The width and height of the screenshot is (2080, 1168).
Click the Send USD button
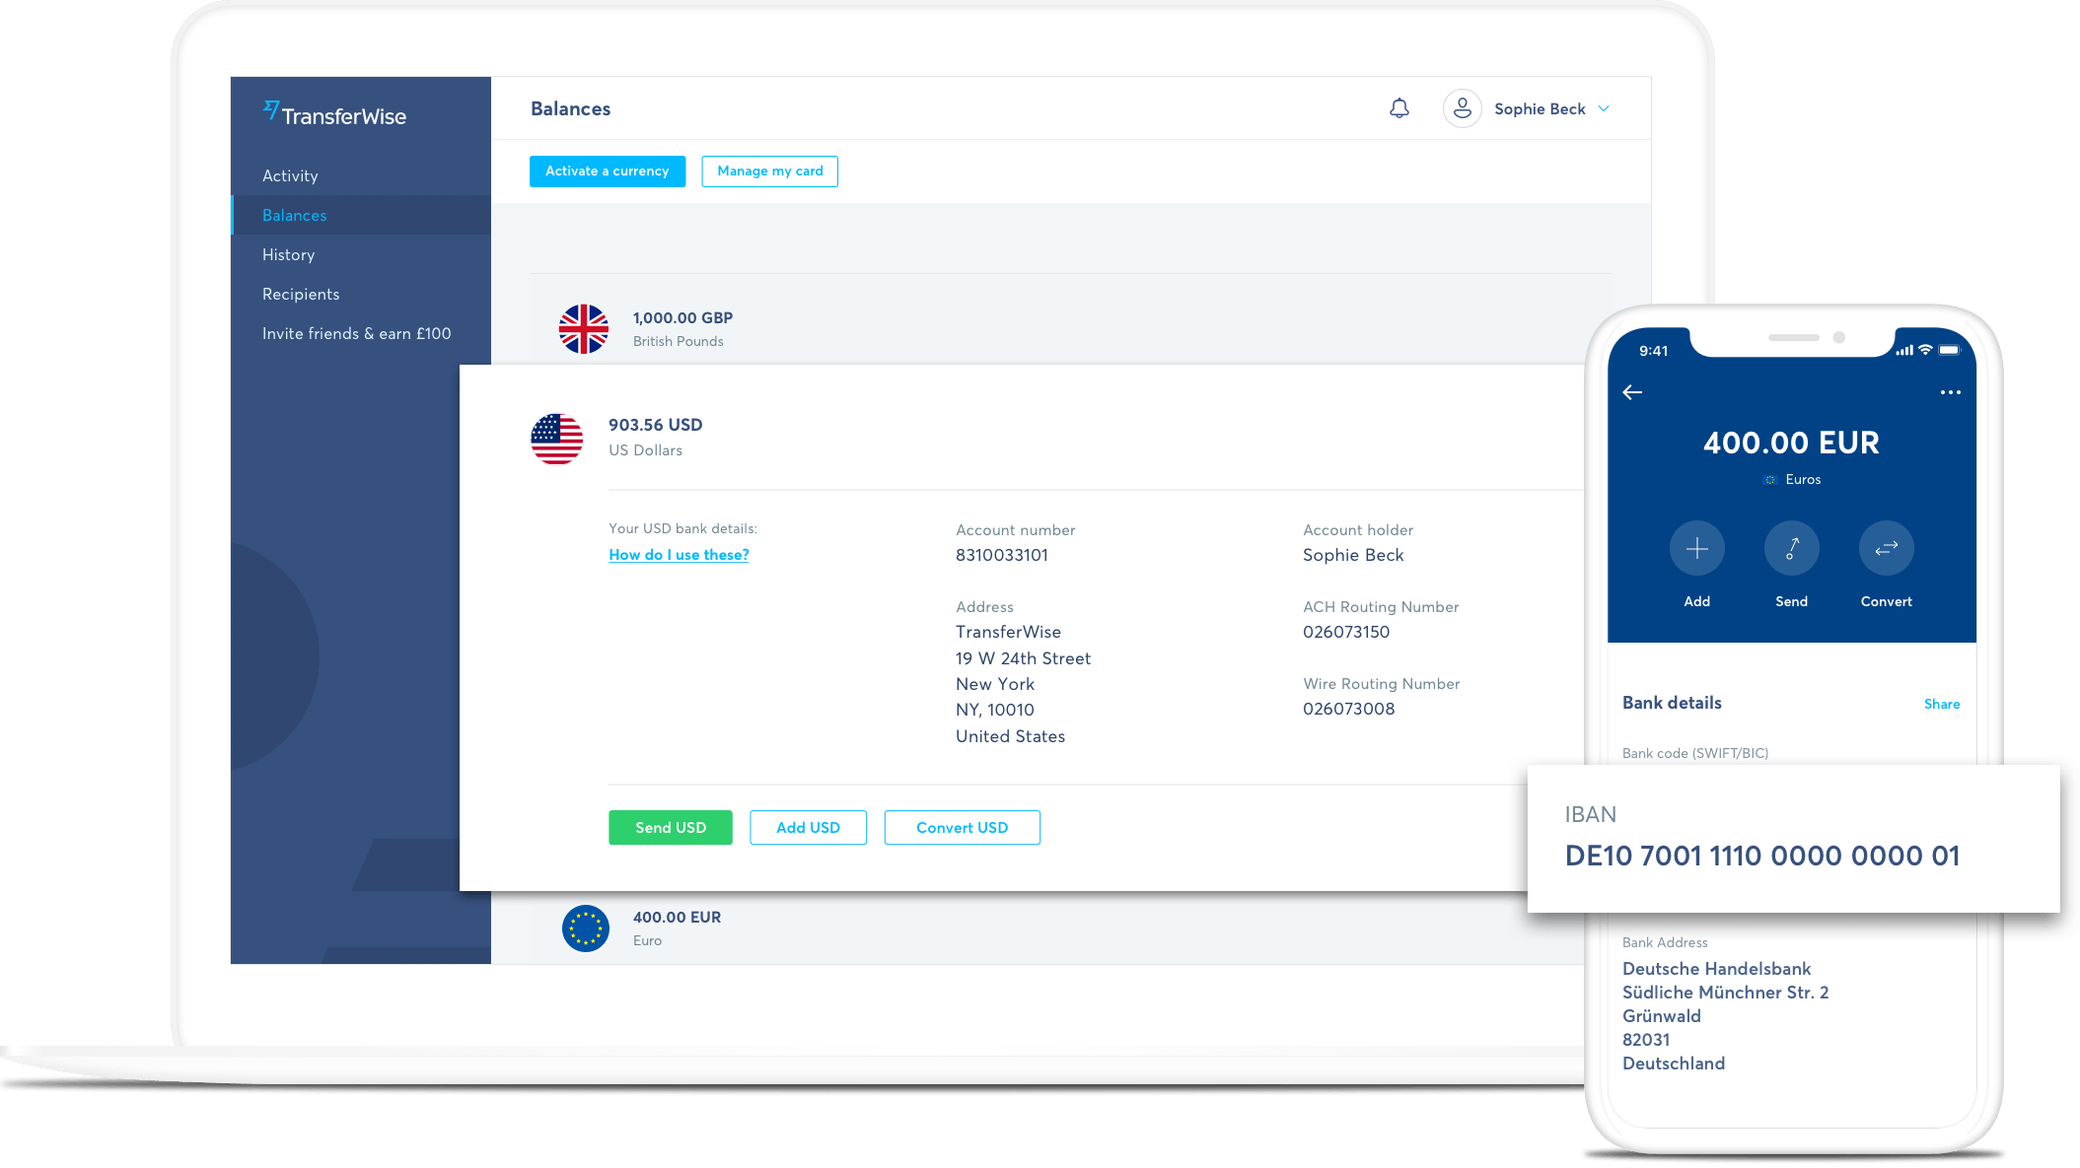pyautogui.click(x=670, y=827)
